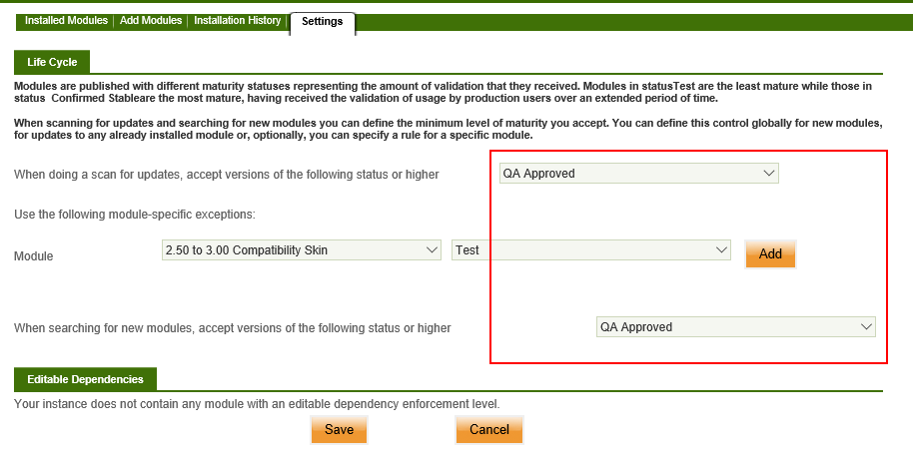The width and height of the screenshot is (913, 458).
Task: Open the module exception status dropdown showing Test
Action: tap(591, 249)
